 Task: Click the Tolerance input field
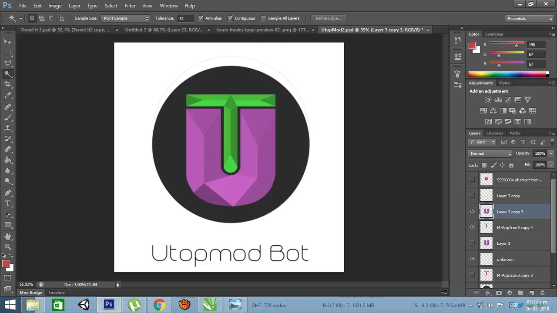185,18
